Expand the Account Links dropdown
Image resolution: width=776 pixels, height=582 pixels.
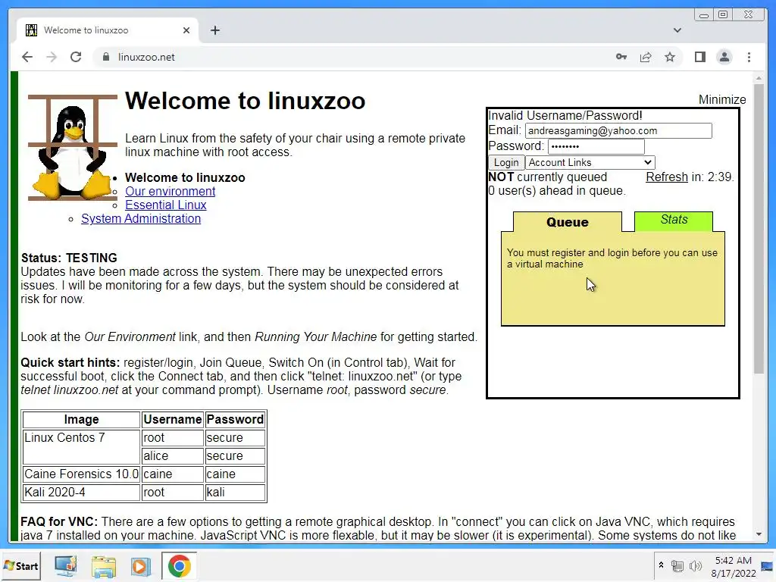point(590,162)
